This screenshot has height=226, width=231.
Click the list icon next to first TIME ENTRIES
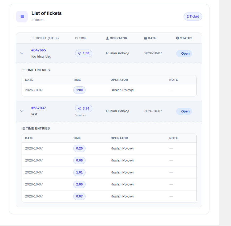[x=23, y=70]
